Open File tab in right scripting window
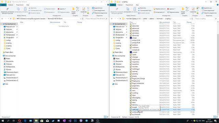Screen dimensions: 219x123 [x=113, y=5]
